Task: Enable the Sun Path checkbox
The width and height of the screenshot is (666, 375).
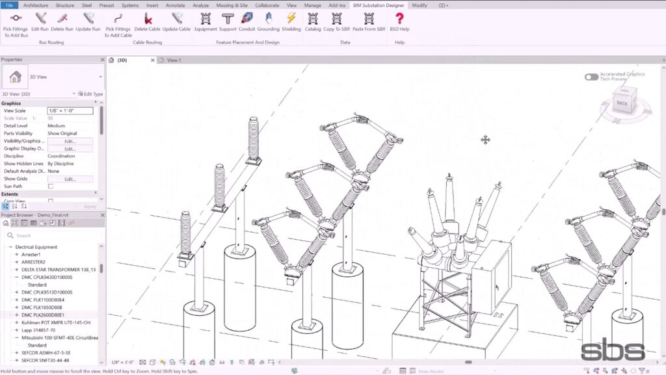Action: (x=51, y=187)
